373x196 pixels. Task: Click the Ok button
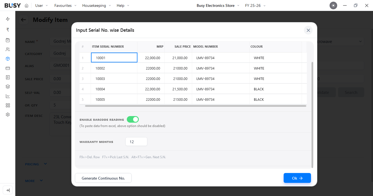point(297,178)
